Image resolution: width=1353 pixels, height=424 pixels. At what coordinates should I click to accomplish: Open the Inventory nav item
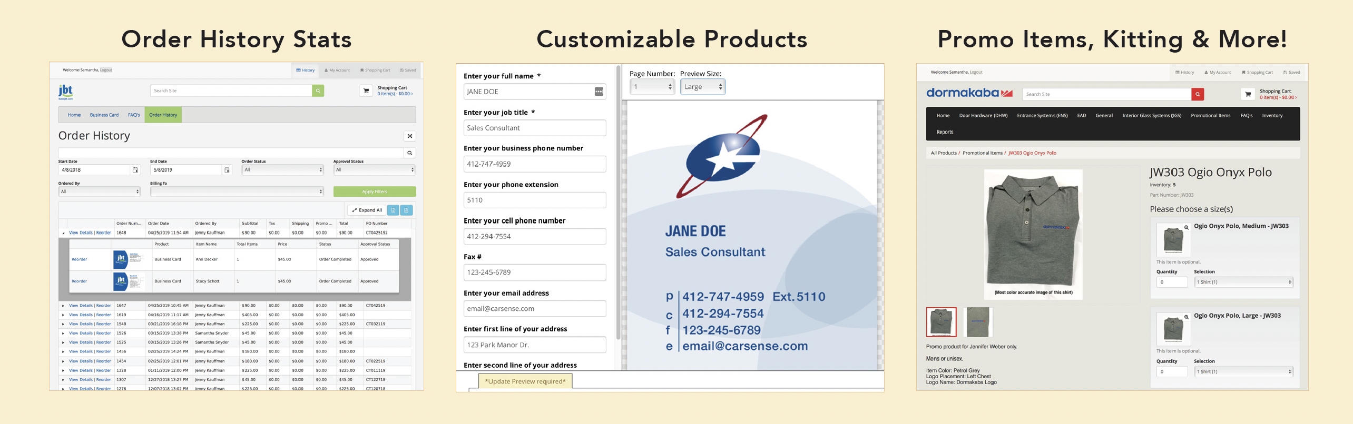1272,116
